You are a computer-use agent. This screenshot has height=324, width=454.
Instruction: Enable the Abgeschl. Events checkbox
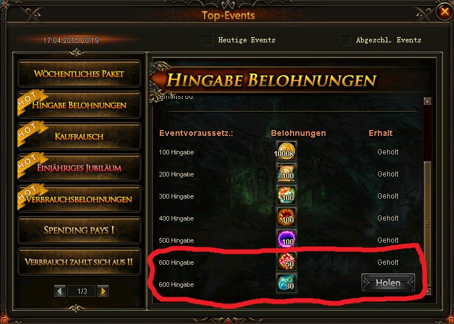click(x=345, y=40)
